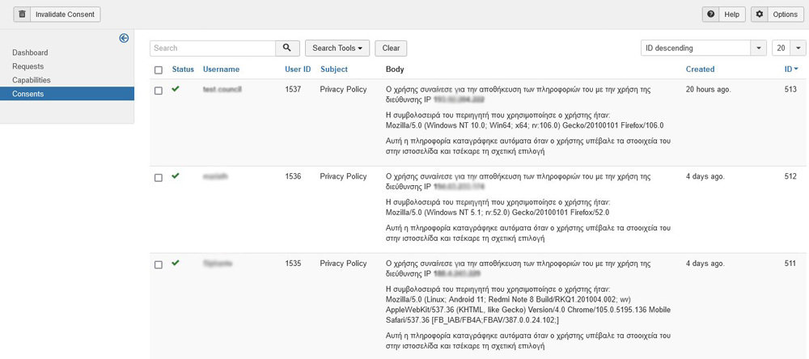809x359 pixels.
Task: Focus the Search text field
Action: 213,49
